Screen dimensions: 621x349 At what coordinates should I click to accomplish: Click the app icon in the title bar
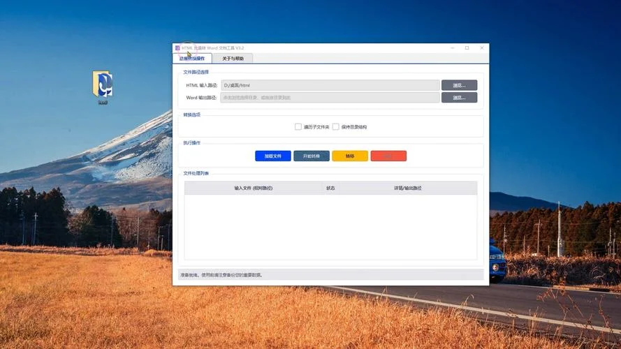click(x=177, y=48)
